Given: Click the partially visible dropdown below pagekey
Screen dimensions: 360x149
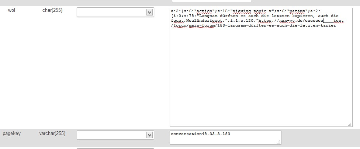Looking at the screenshot, I should pos(115,148).
